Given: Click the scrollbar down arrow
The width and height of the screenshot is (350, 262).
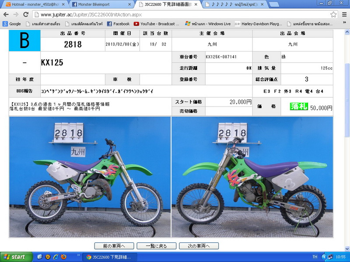Looking at the screenshot, I should click(x=347, y=248).
